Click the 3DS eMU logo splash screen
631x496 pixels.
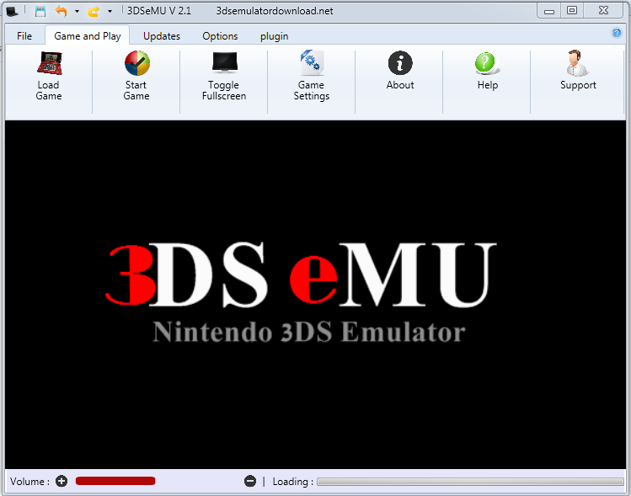[x=302, y=291]
